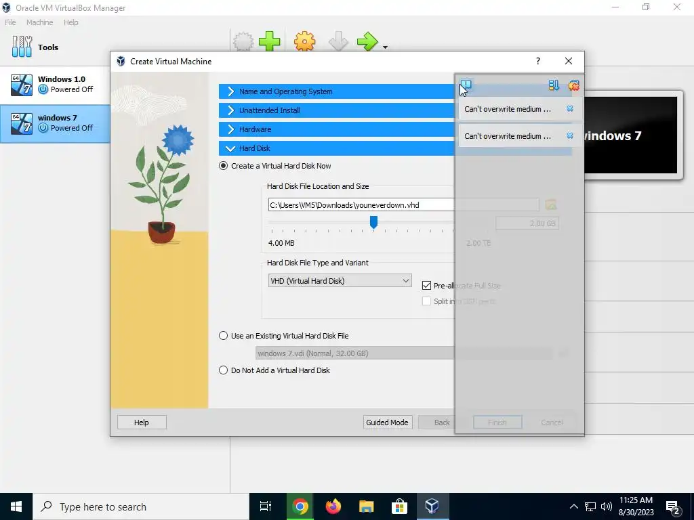This screenshot has height=520, width=694.
Task: Click the hard disk file location field
Action: click(404, 204)
